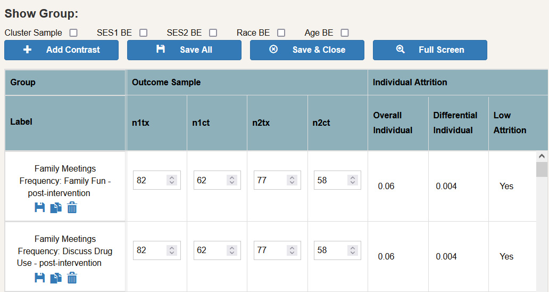Enable the SES1 BE checkbox
The width and height of the screenshot is (549, 292).
143,33
